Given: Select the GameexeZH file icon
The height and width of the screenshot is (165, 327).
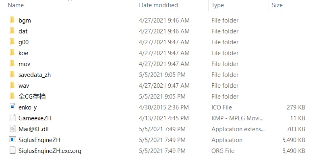Looking at the screenshot, I should 12,118.
